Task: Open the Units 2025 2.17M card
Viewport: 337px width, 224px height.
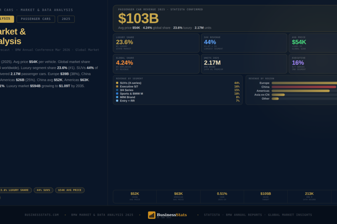Action: 244,64
